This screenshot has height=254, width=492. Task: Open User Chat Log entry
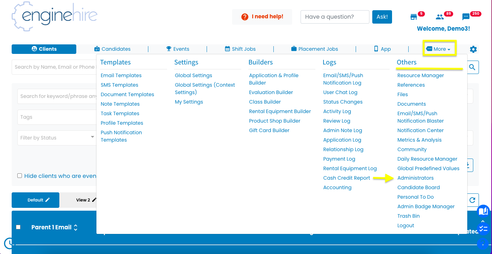(x=340, y=92)
